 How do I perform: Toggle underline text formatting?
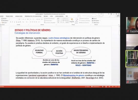click(14, 22)
